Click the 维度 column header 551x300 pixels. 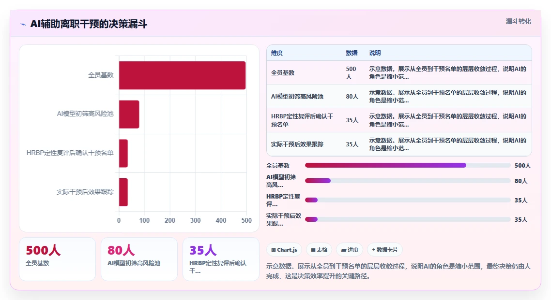277,53
